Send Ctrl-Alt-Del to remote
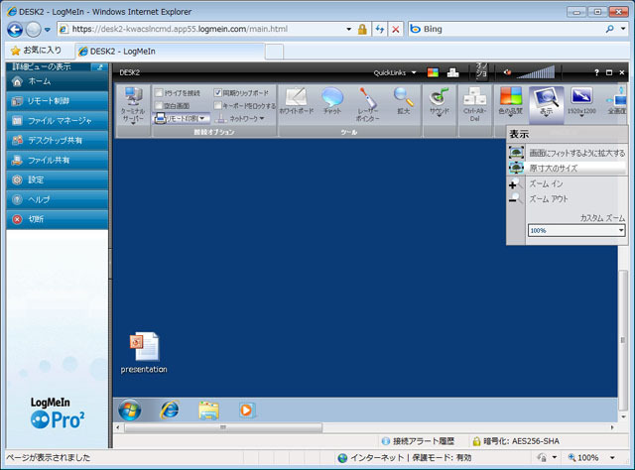635x470 pixels. (x=474, y=104)
